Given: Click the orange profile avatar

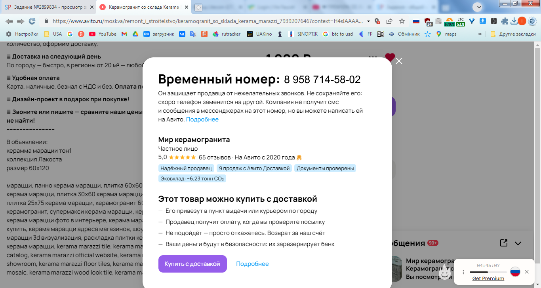Looking at the screenshot, I should (522, 21).
